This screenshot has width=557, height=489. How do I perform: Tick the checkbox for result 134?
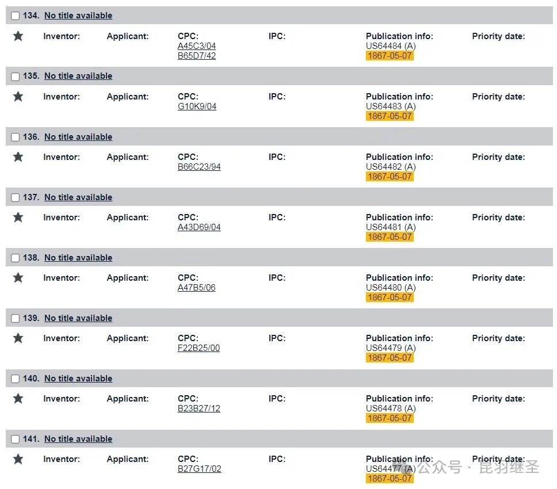pos(16,16)
